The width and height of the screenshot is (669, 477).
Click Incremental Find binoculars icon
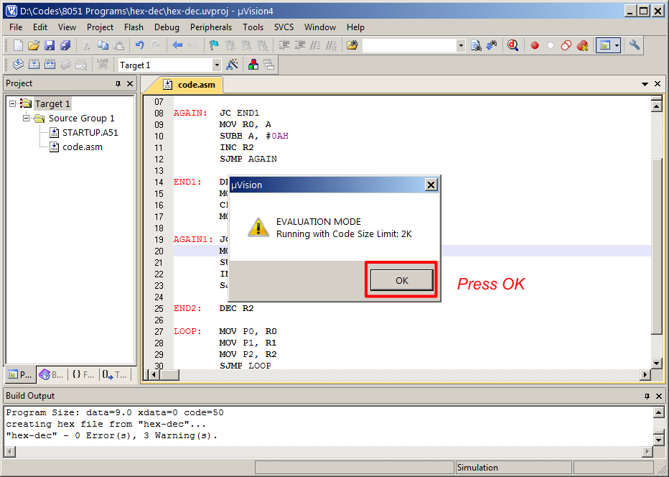coord(492,45)
